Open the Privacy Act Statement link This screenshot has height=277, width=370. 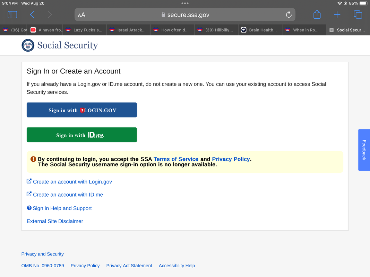click(x=129, y=266)
